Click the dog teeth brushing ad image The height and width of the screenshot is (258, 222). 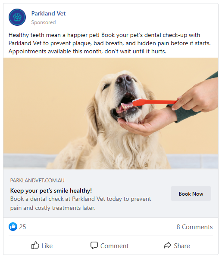(111, 114)
